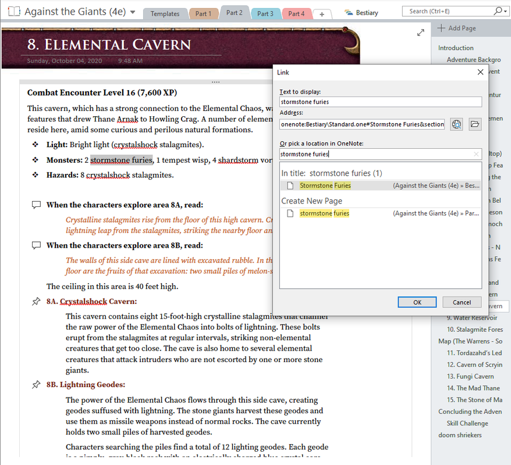Close the Link dialog
This screenshot has height=465, width=511.
coord(480,72)
